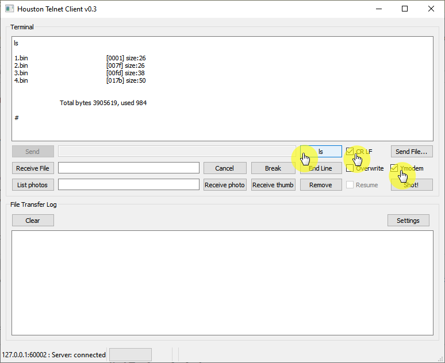445x363 pixels.
Task: Click the List photos button
Action: point(33,185)
